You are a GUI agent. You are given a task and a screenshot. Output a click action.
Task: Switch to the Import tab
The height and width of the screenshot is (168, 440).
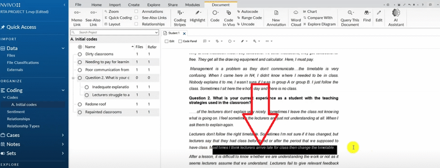coord(115,5)
